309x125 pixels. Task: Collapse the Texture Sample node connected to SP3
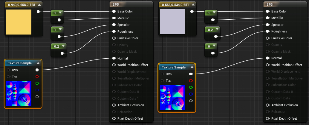192,67
